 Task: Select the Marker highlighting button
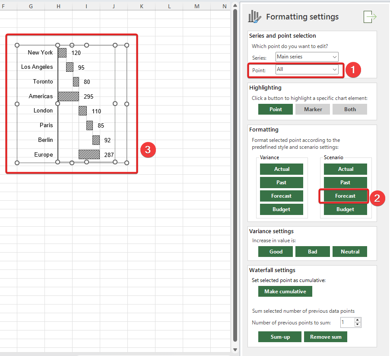[313, 109]
